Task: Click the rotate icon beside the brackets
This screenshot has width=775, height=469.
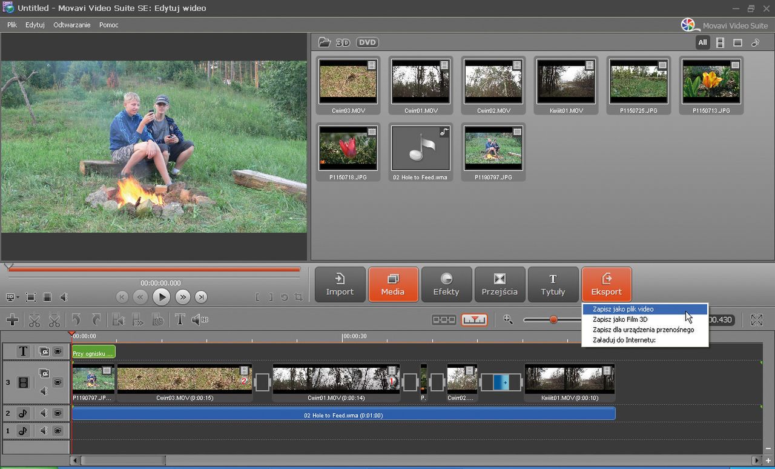Action: (284, 297)
